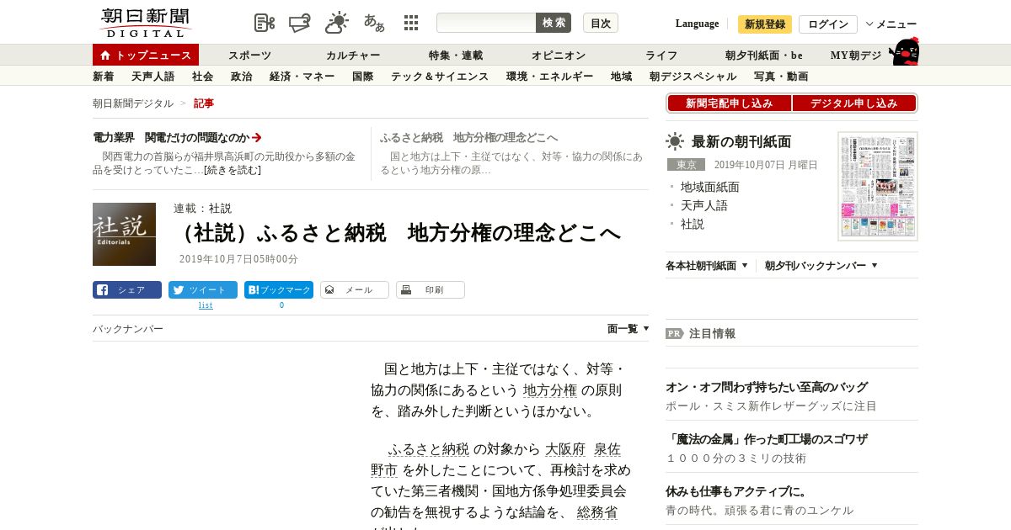Click the ふるさと納税 keyword link in article

coord(429,449)
